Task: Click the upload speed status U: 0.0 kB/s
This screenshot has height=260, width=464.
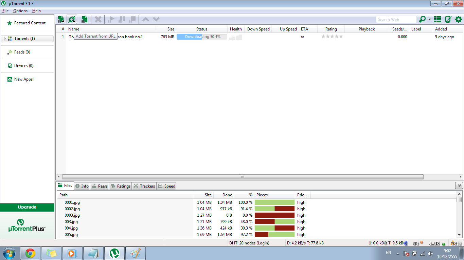Action: click(x=386, y=243)
